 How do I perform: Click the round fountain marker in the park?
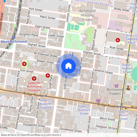[x=81, y=39]
